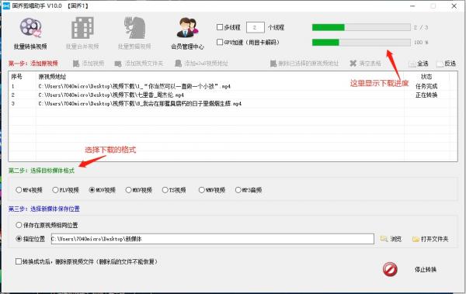Screen dimensions: 466x294
Task: Enable the 多线程 checkbox
Action: (x=220, y=27)
